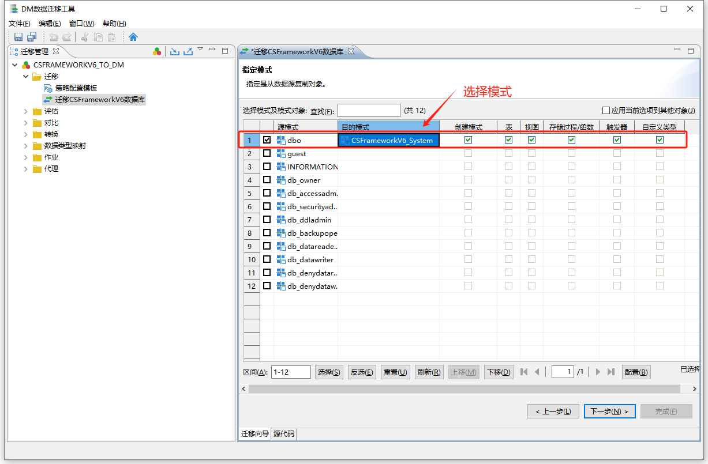708x464 pixels.
Task: Click the CSFRAMEWORKV6_TO_DM project icon
Action: pyautogui.click(x=26, y=65)
